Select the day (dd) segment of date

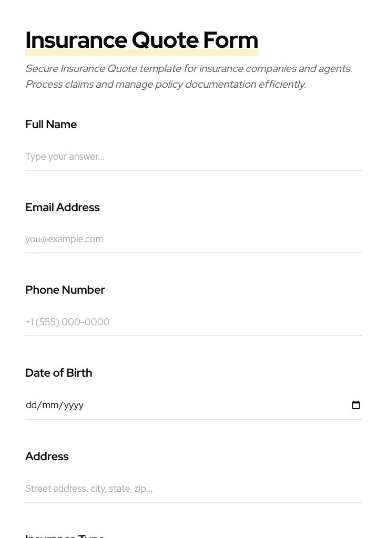tap(32, 405)
